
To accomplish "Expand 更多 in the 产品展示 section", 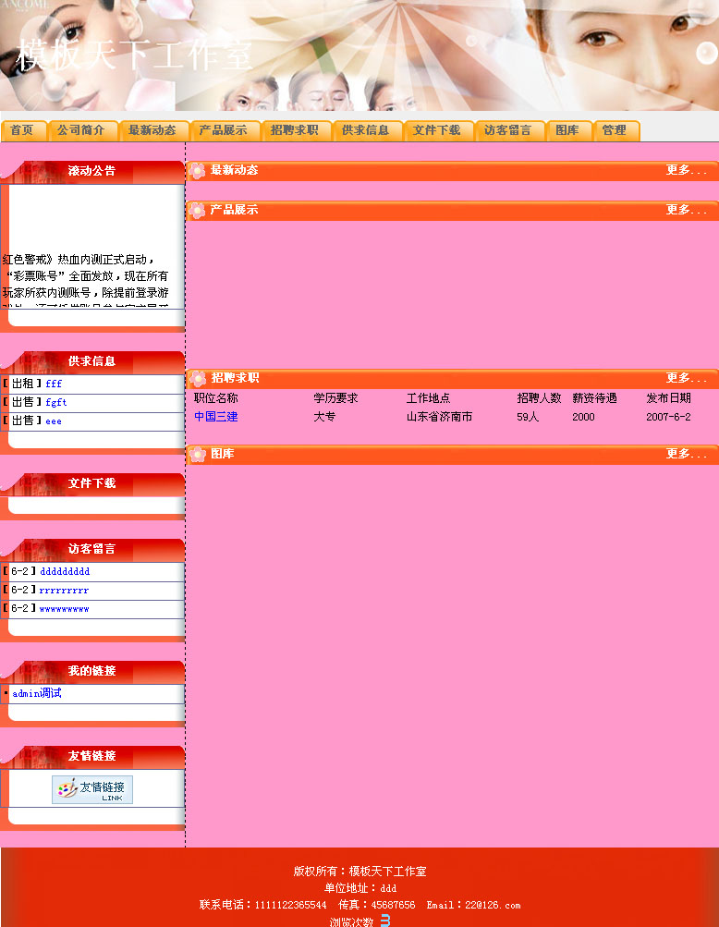I will coord(687,211).
